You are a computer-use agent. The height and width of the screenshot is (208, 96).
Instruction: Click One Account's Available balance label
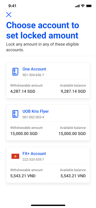point(73,86)
